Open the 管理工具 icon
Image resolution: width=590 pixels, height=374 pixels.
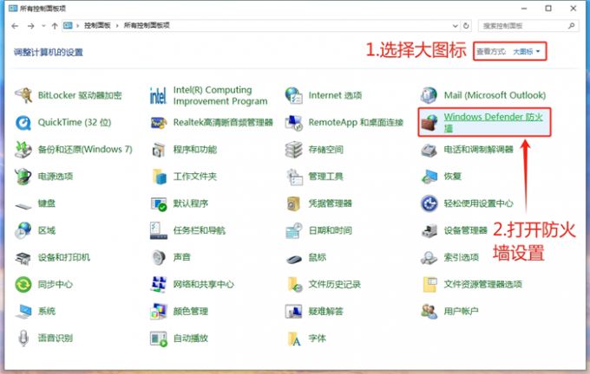pos(293,177)
